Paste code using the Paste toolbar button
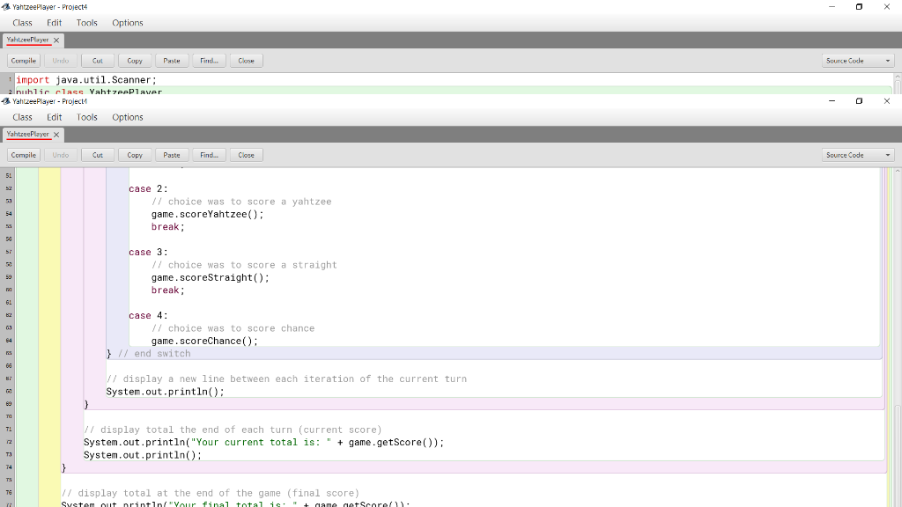This screenshot has width=902, height=507. (x=171, y=155)
